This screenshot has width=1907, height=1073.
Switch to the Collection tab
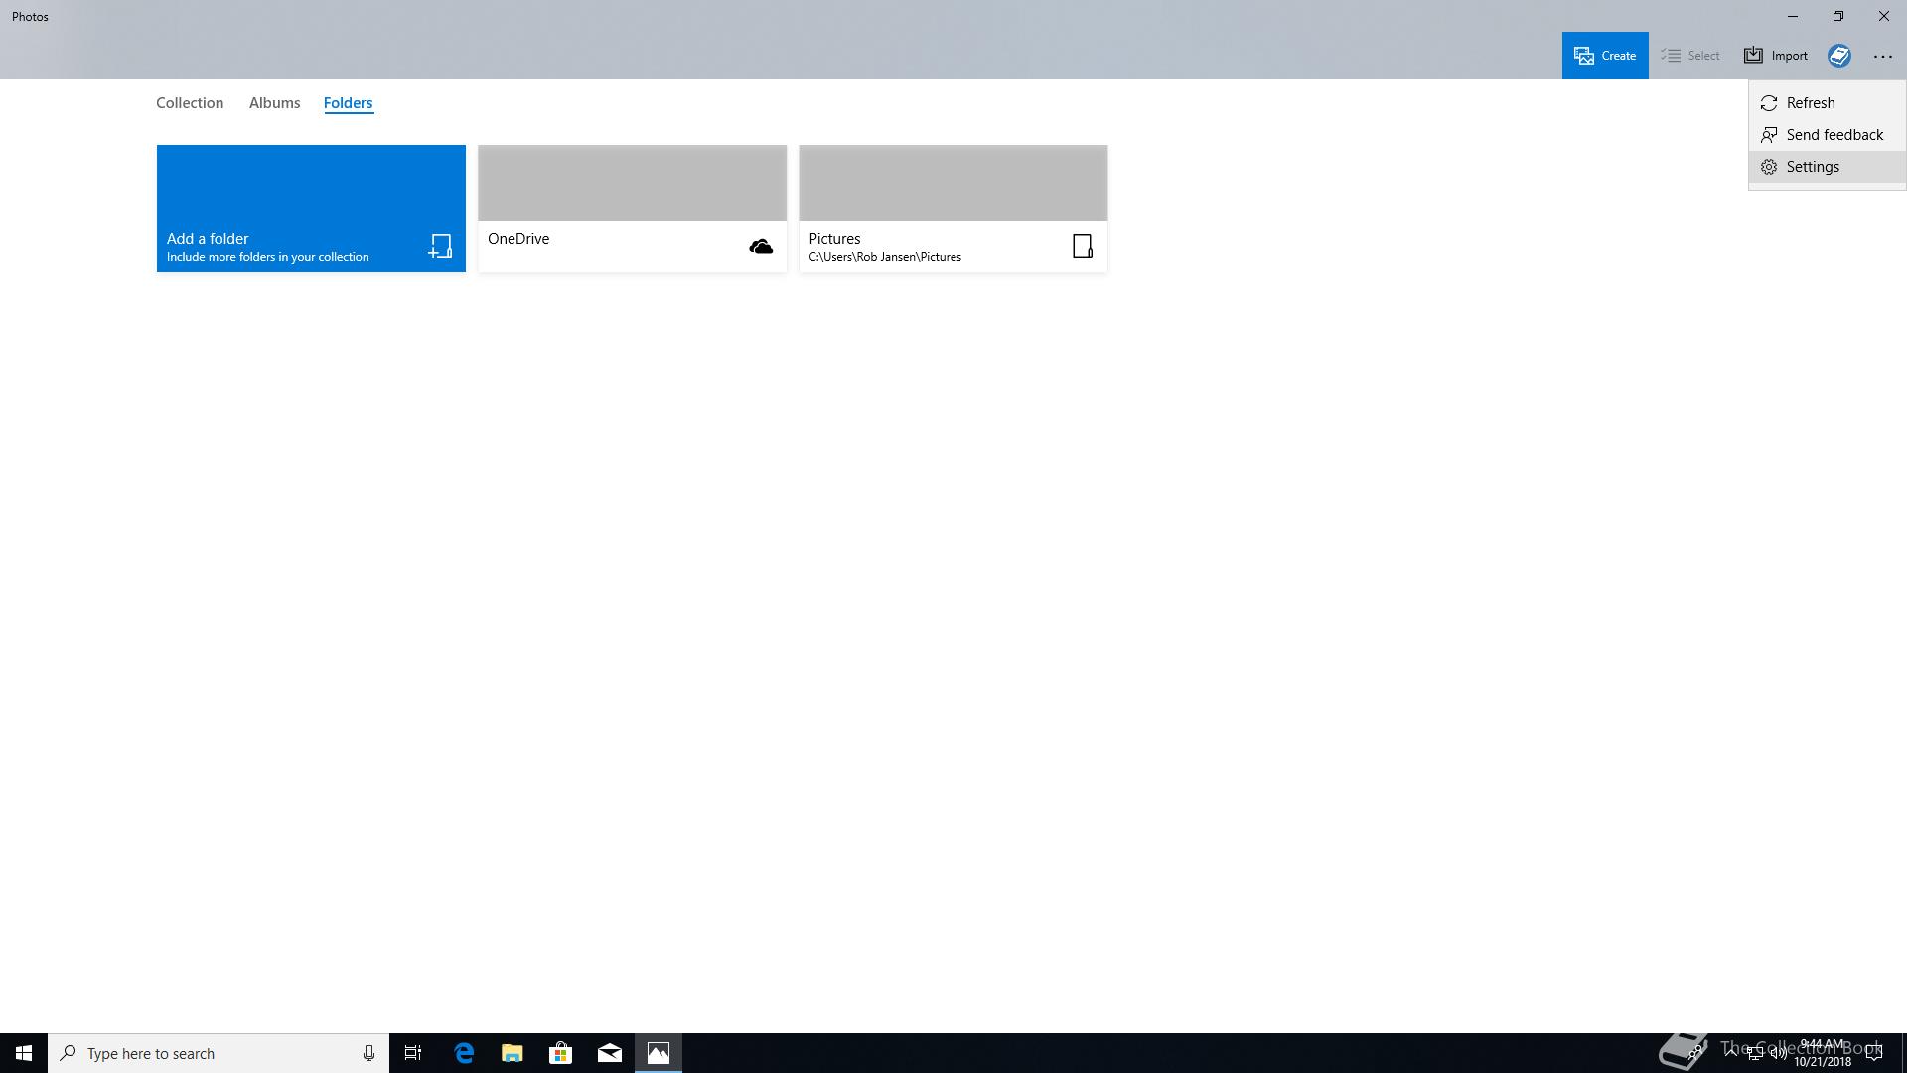pyautogui.click(x=190, y=103)
